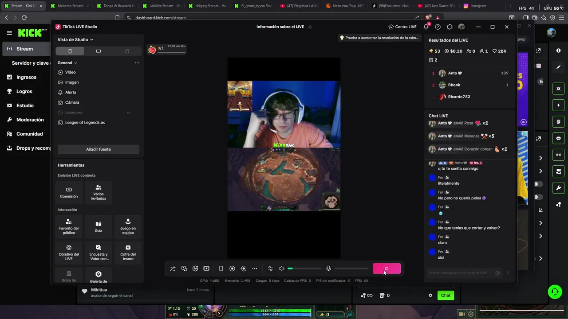The image size is (568, 319).
Task: Open TikTok Studio settings gear
Action: (x=450, y=27)
